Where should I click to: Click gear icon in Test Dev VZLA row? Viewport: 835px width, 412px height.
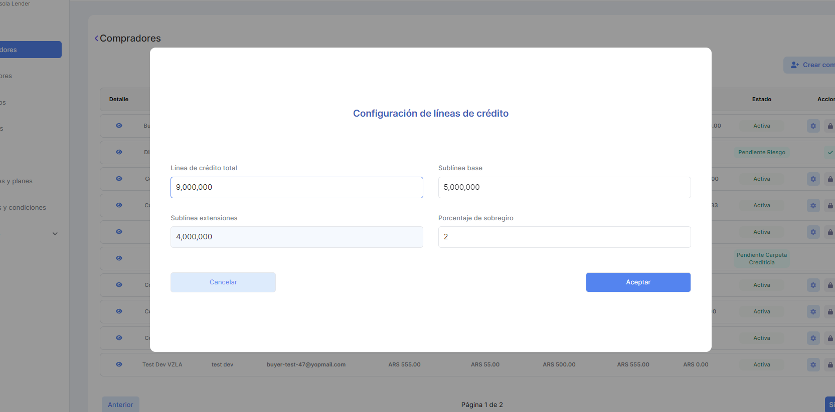coord(813,364)
